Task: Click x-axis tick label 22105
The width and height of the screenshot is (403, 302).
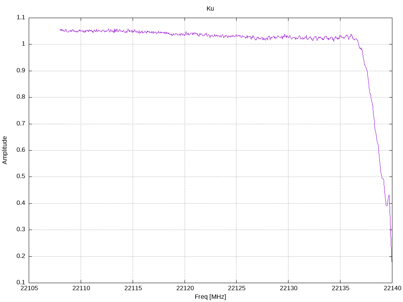Action: pyautogui.click(x=29, y=288)
